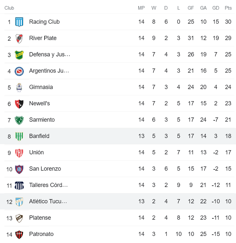
Task: Click the Gimnasia crest icon
Action: (x=19, y=87)
